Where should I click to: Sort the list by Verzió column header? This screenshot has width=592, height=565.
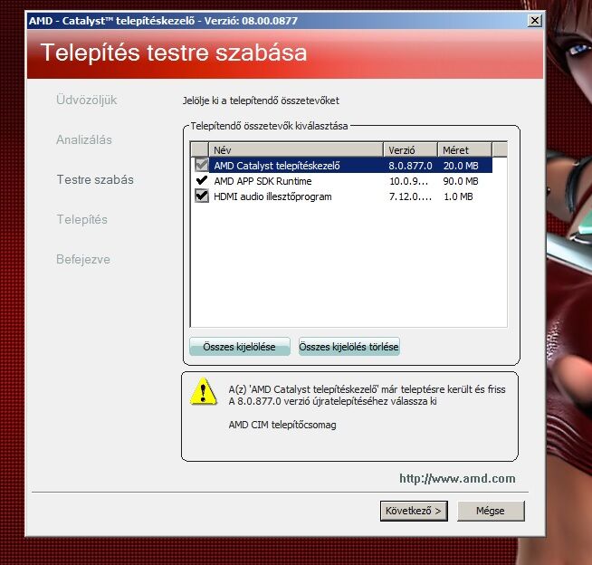410,150
